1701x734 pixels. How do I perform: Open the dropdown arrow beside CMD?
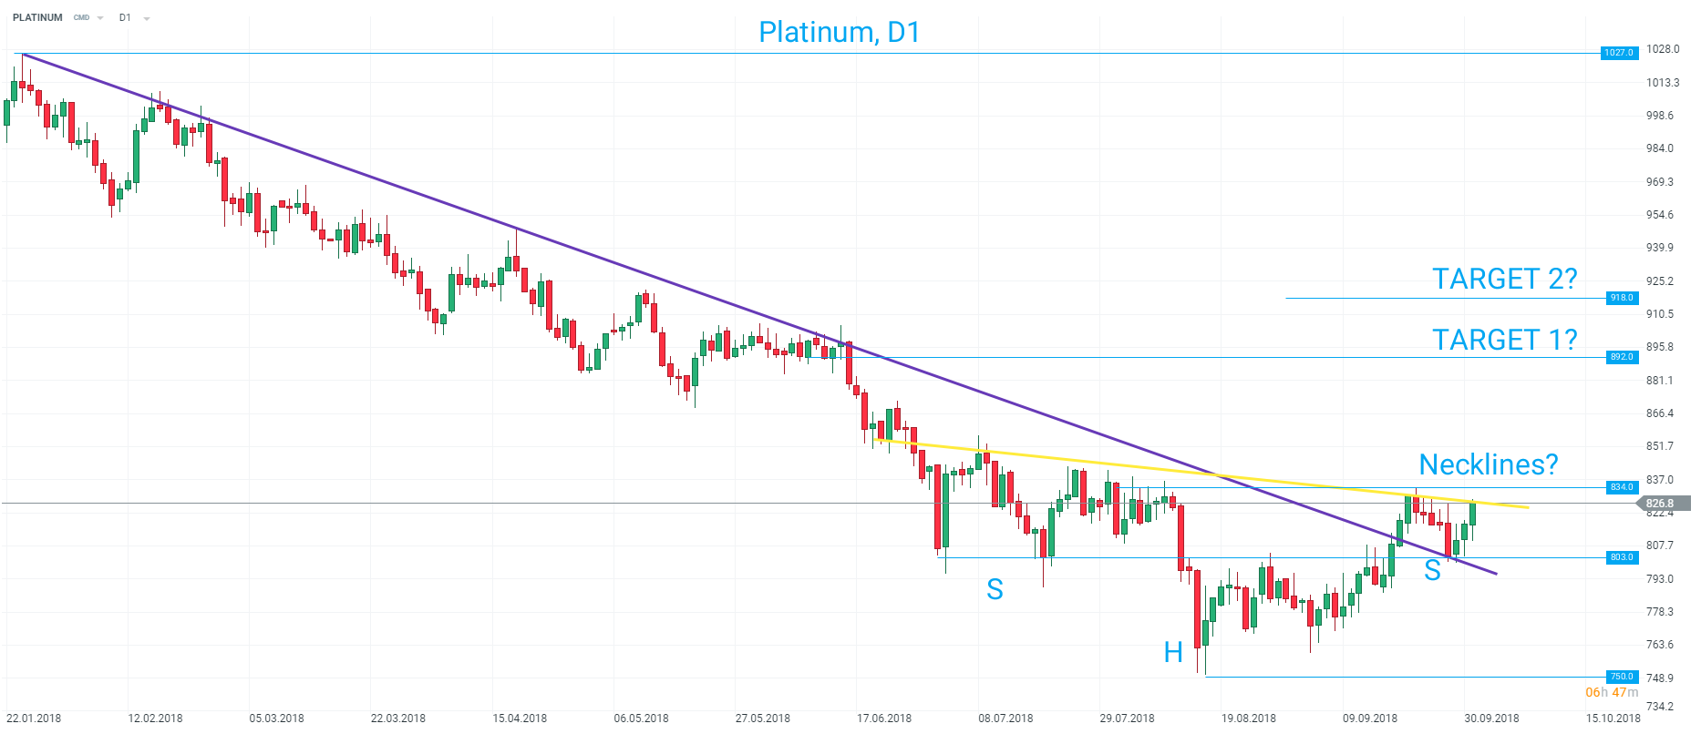tap(100, 18)
